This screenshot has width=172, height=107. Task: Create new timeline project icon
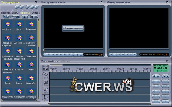[44, 66]
